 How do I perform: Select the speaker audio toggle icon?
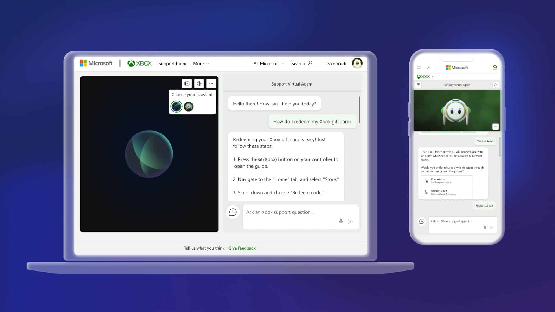click(199, 83)
